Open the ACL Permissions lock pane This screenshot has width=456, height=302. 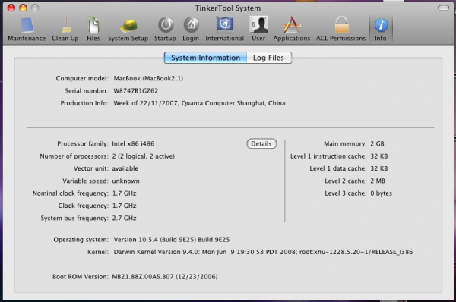(x=341, y=30)
